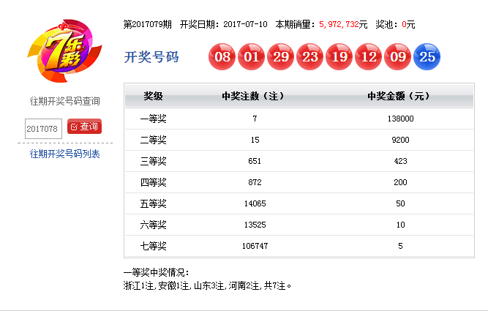The height and width of the screenshot is (311, 488).
Task: Click the red ball number 23
Action: point(310,58)
